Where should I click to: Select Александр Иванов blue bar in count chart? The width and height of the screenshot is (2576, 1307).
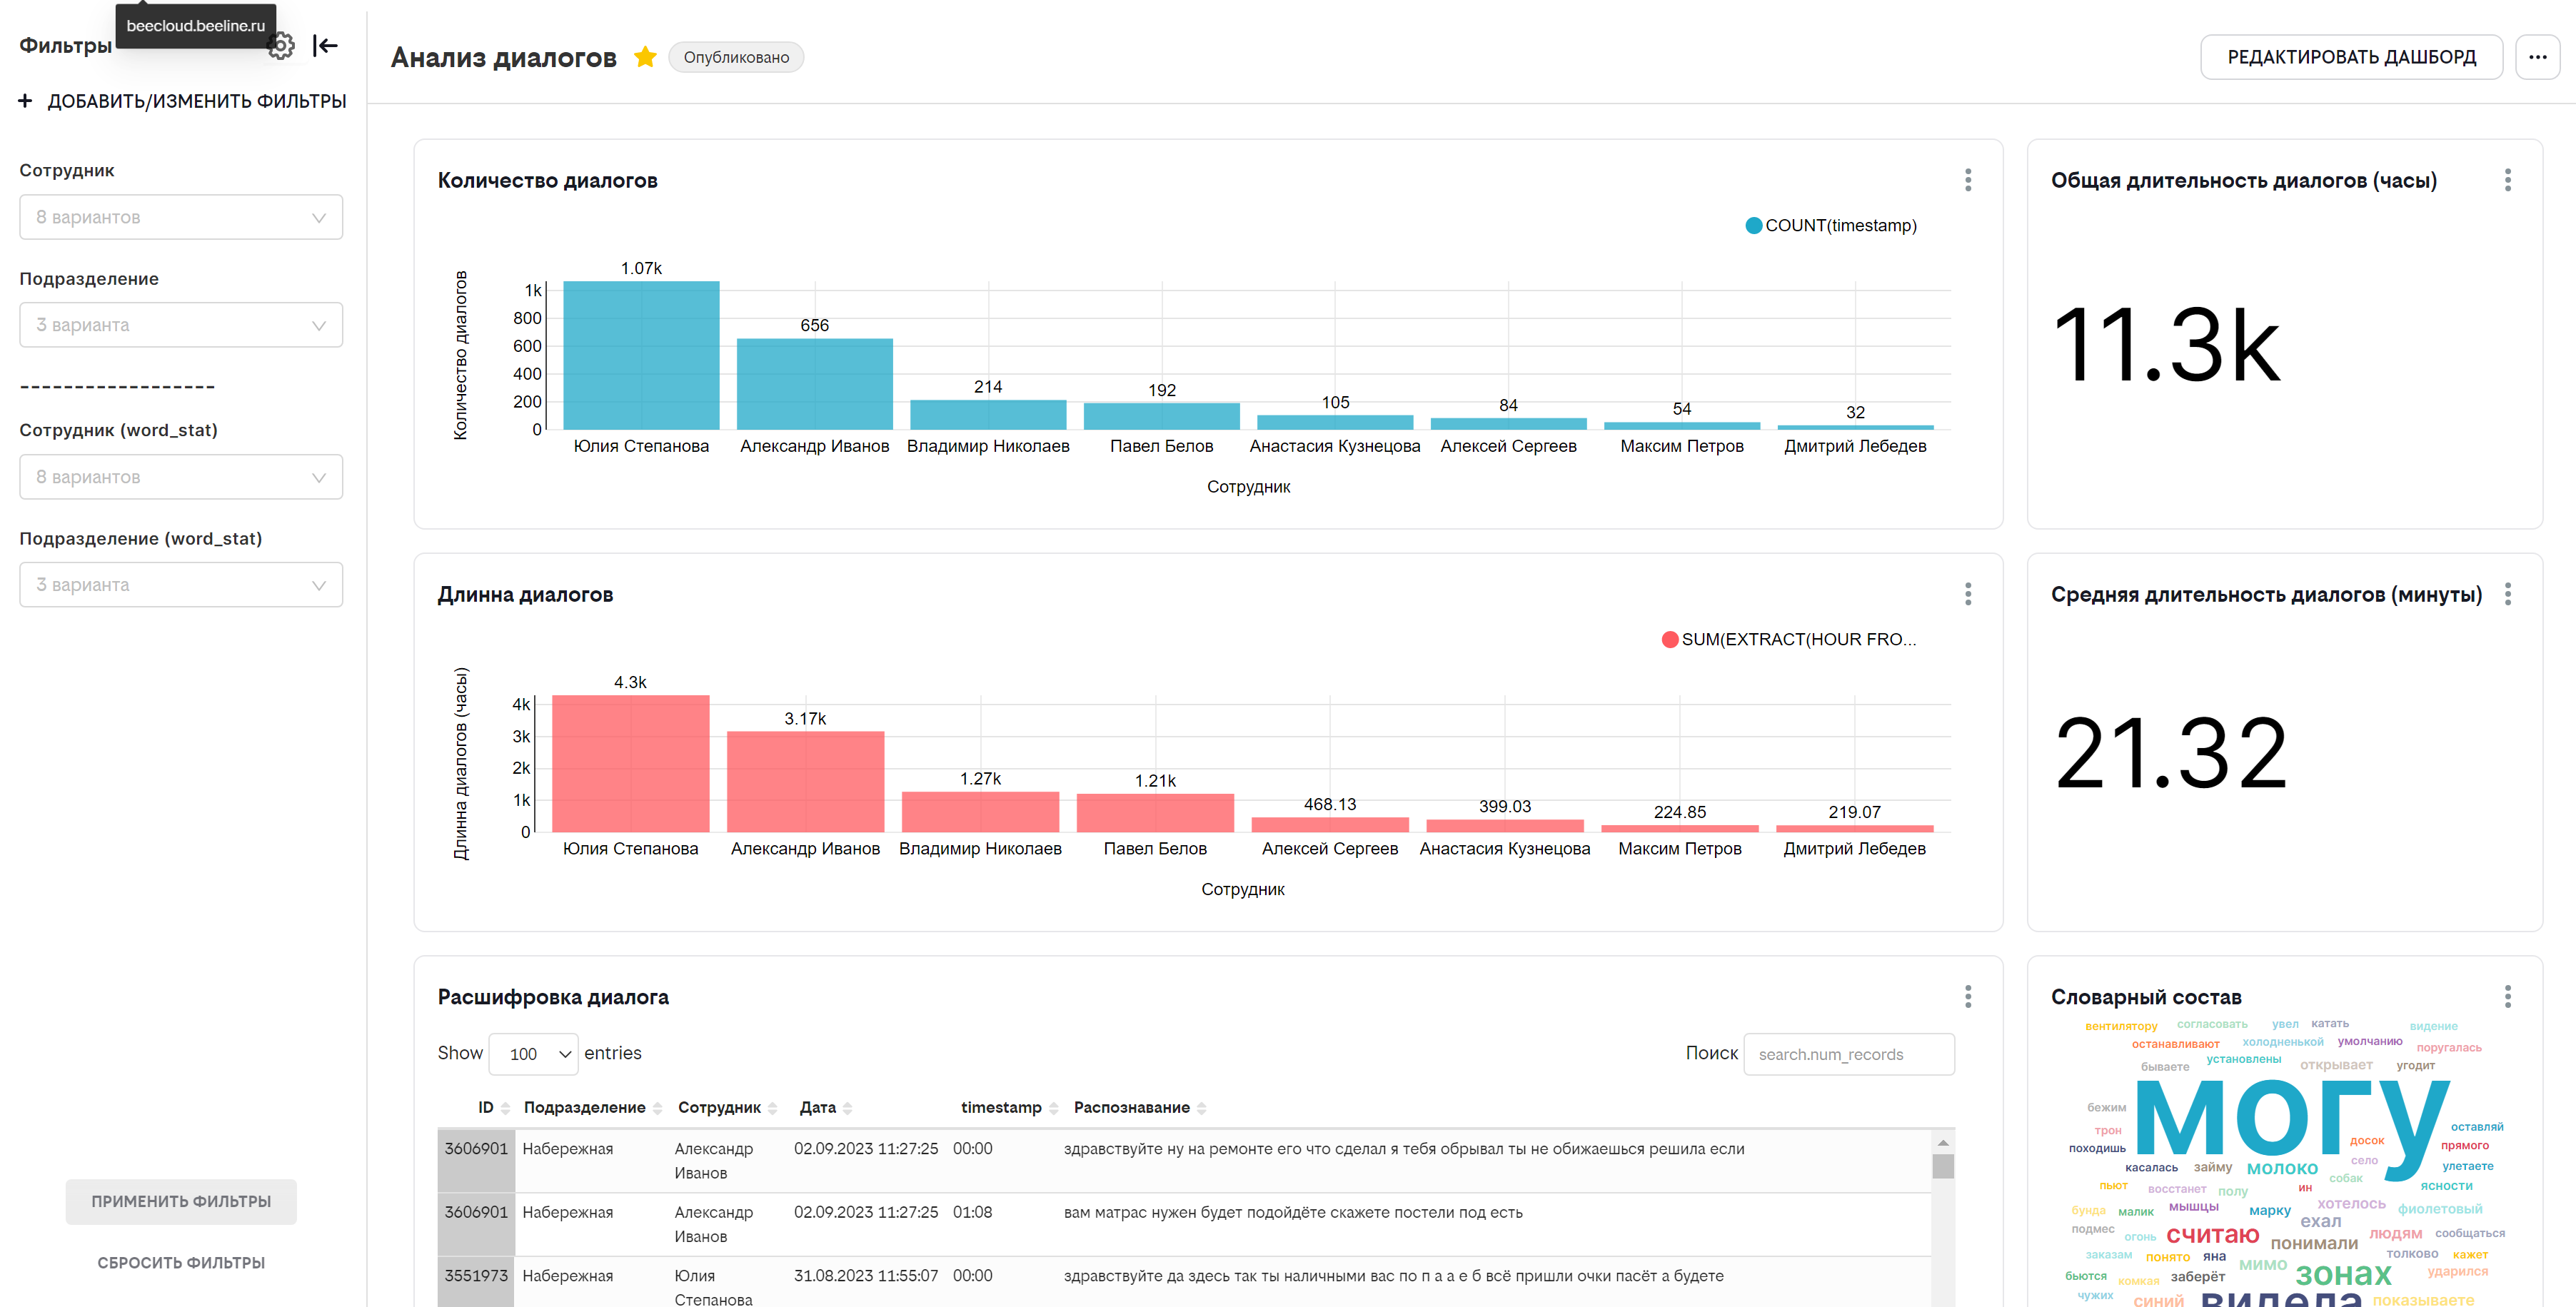tap(814, 384)
